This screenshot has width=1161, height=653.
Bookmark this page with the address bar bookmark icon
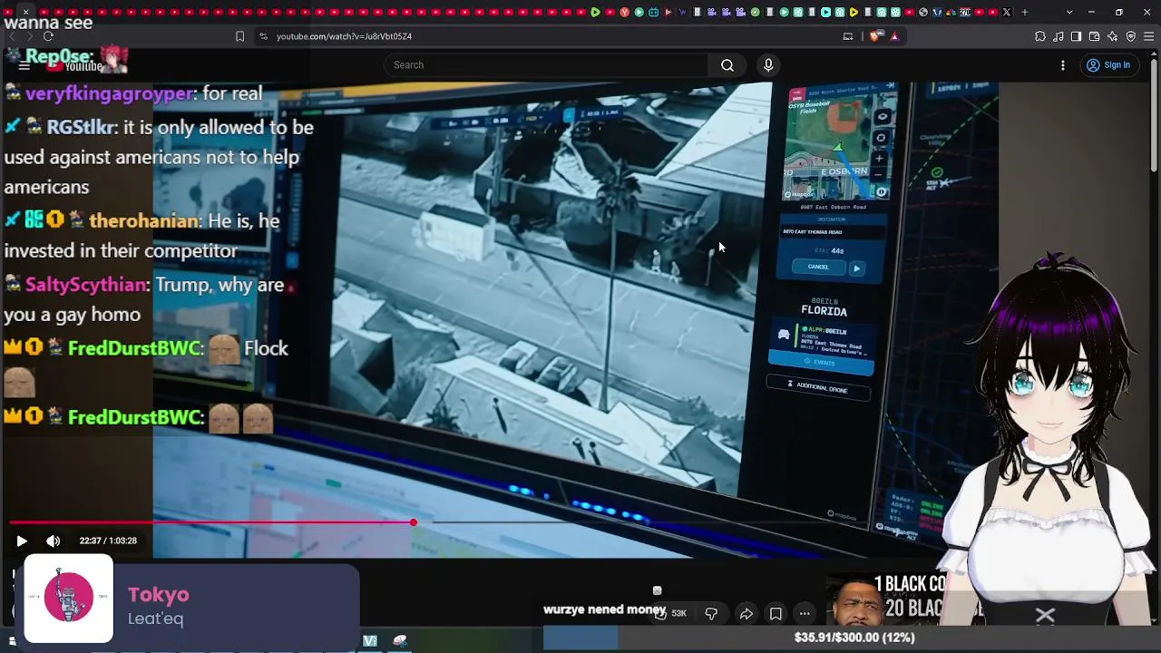point(239,36)
